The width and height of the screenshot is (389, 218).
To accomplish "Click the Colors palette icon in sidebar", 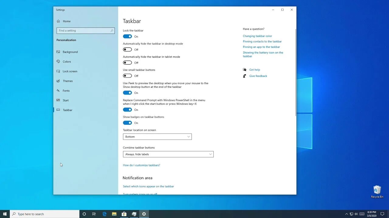I will [58, 61].
